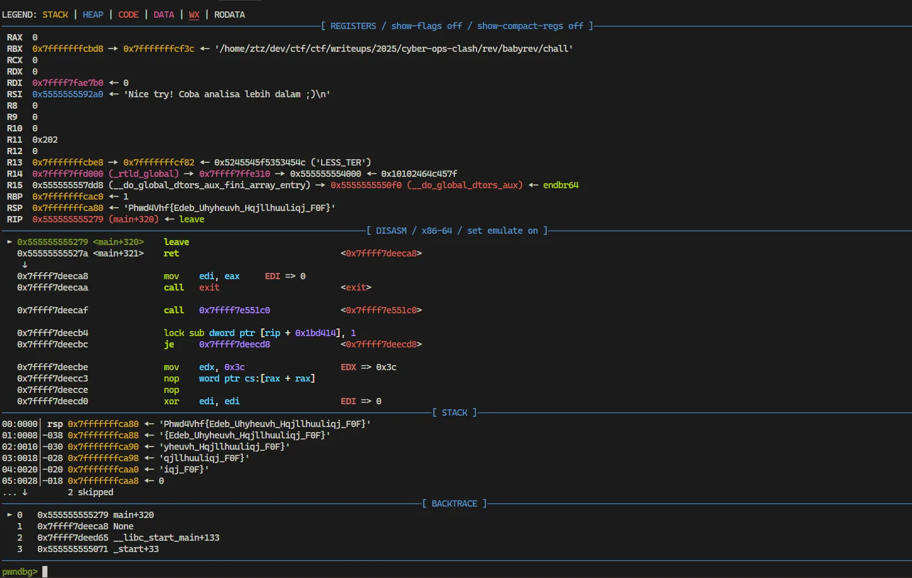Image resolution: width=912 pixels, height=578 pixels.
Task: Click the down arrow below the ret instruction
Action: 25,265
